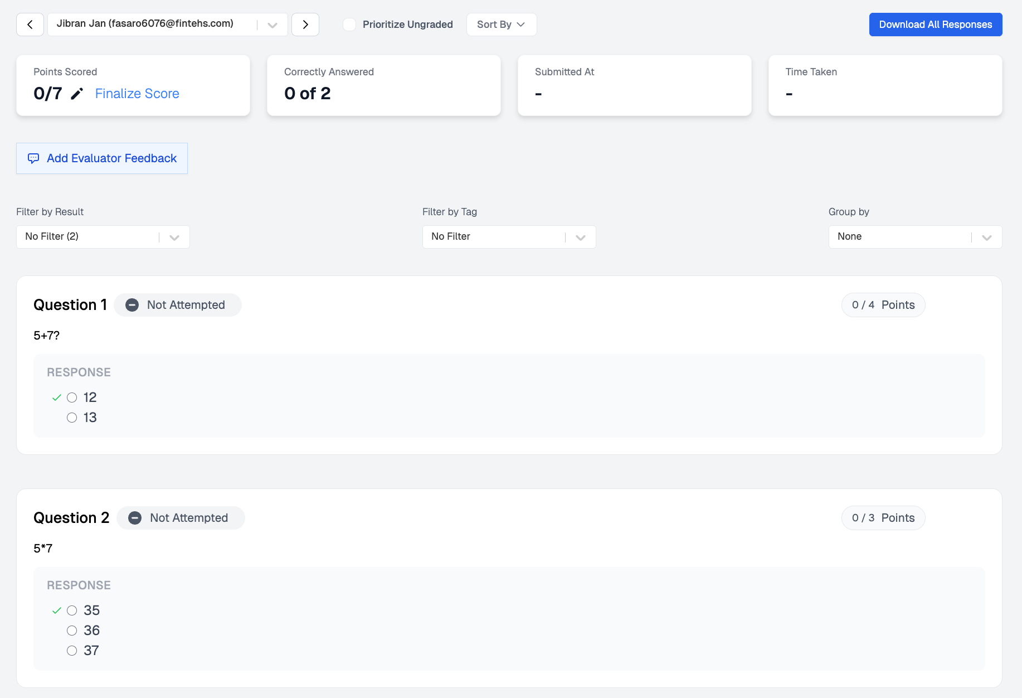Click the feedback speech bubble icon
1022x698 pixels.
(33, 158)
